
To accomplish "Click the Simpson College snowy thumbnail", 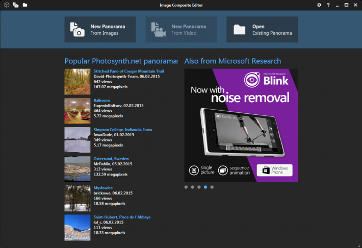I will [x=77, y=140].
